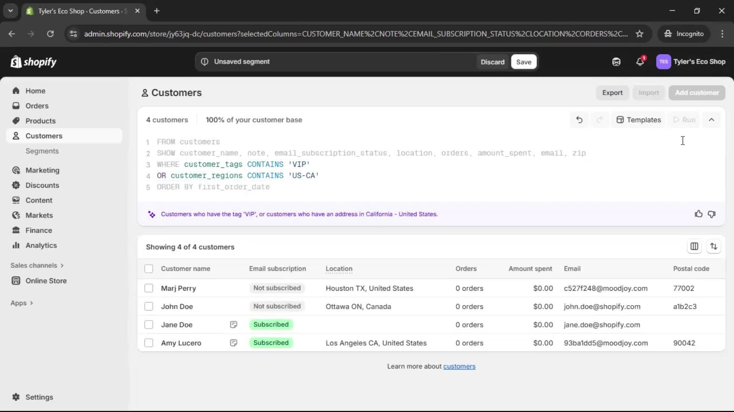Switch to the Discounts section
The height and width of the screenshot is (412, 734).
click(x=42, y=185)
